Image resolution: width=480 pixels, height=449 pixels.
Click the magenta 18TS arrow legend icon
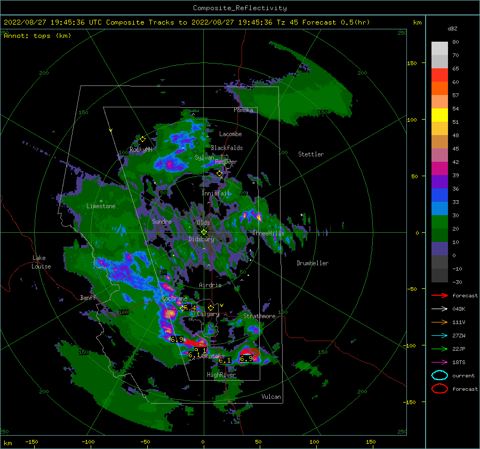click(x=439, y=363)
